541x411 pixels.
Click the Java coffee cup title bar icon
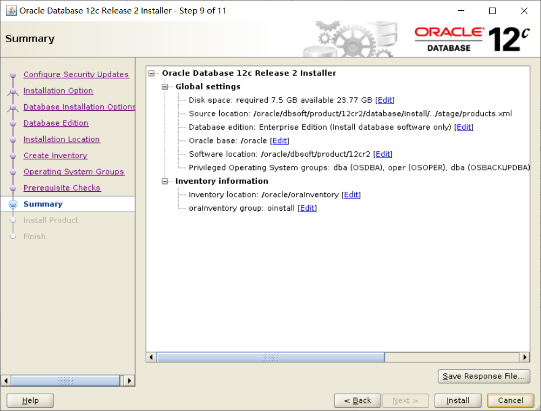(x=11, y=10)
